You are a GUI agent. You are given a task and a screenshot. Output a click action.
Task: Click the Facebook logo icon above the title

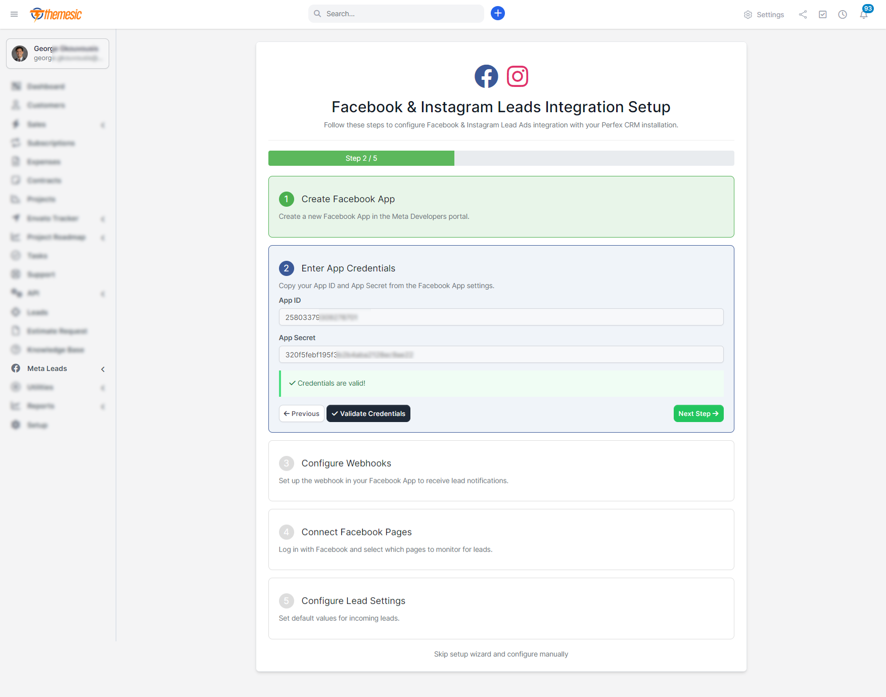[x=486, y=76]
